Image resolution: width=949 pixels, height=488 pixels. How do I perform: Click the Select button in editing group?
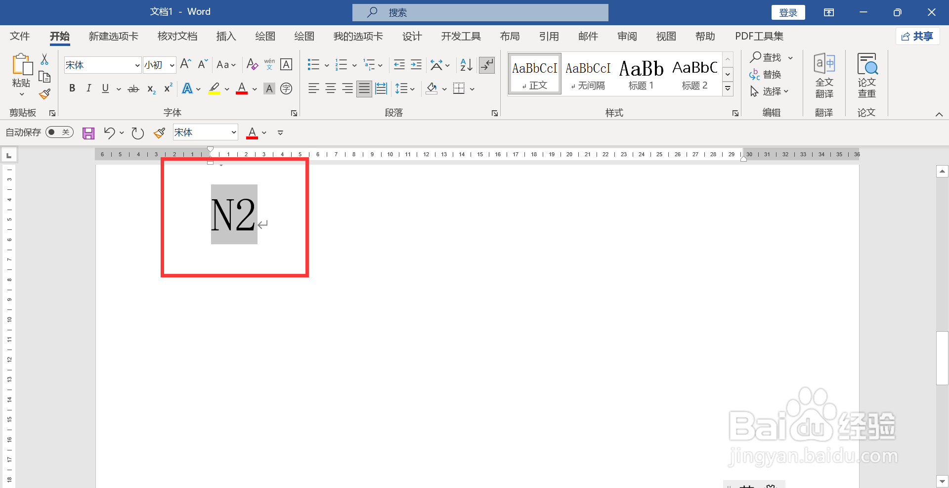coord(769,91)
